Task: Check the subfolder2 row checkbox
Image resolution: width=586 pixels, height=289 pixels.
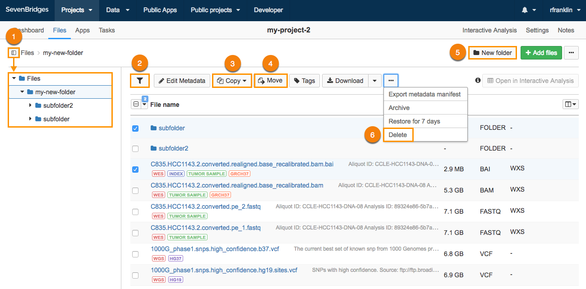Action: click(x=135, y=148)
